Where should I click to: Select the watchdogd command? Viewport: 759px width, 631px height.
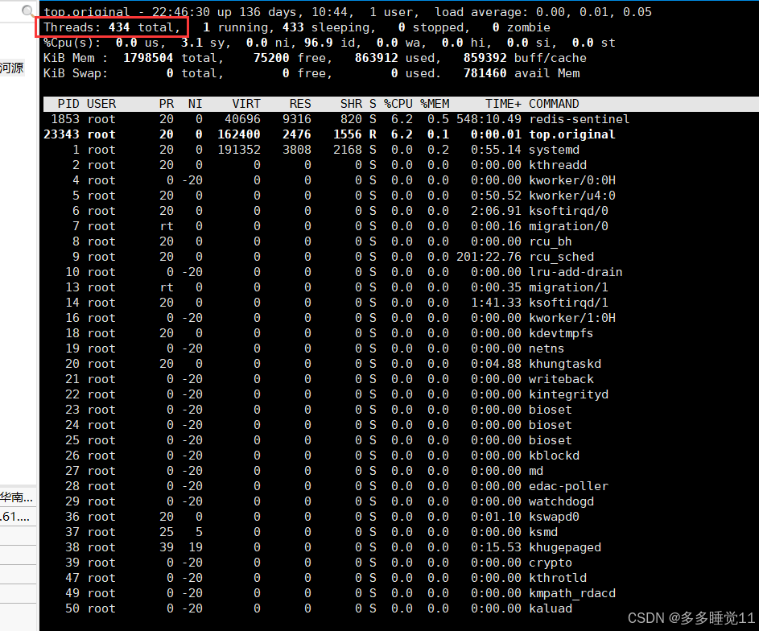[x=561, y=501]
